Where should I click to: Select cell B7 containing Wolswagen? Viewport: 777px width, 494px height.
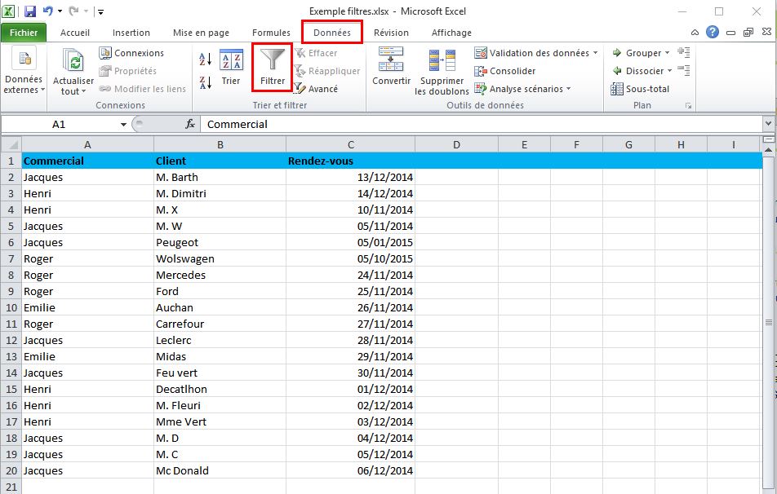click(219, 258)
